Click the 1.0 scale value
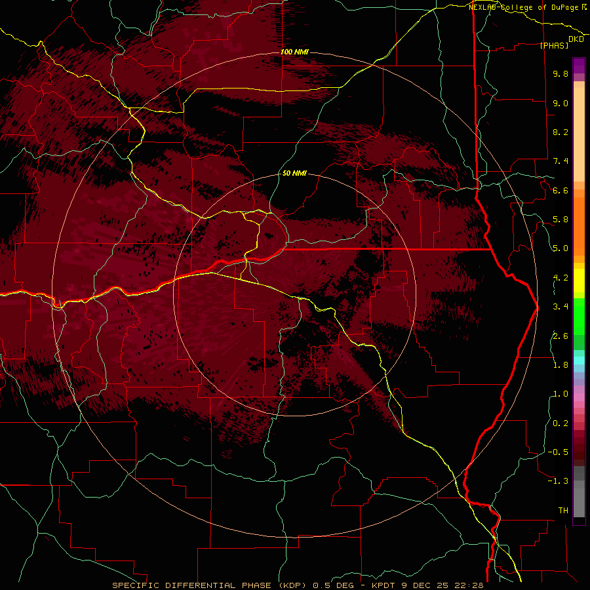Viewport: 590px width, 590px height. (560, 394)
